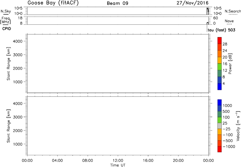Select the 'CPID' row label
The width and height of the screenshot is (241, 167).
(7, 29)
